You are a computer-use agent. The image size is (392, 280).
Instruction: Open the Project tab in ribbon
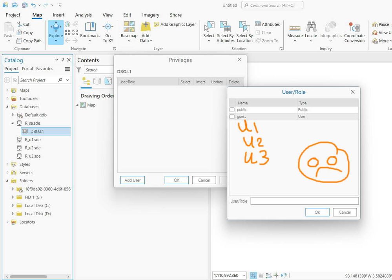coord(13,15)
